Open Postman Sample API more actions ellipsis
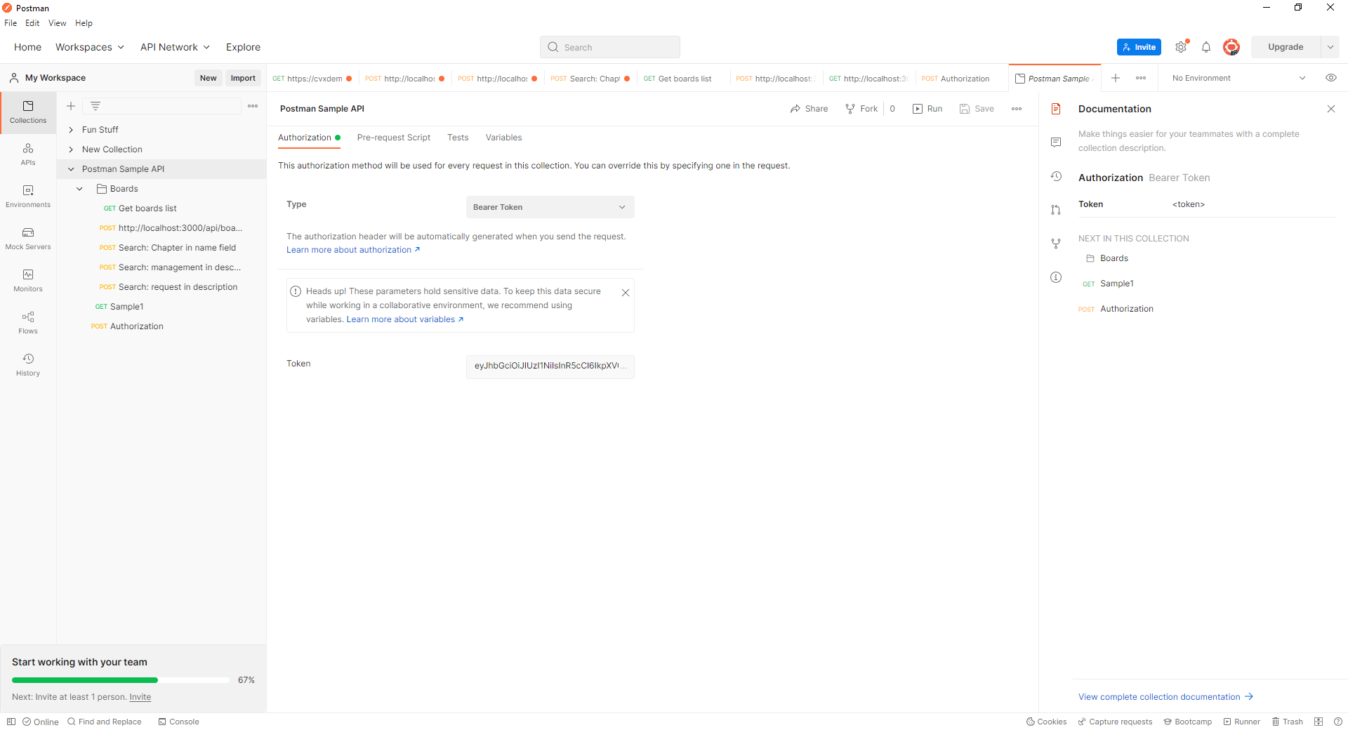The image size is (1348, 730). pos(1017,109)
